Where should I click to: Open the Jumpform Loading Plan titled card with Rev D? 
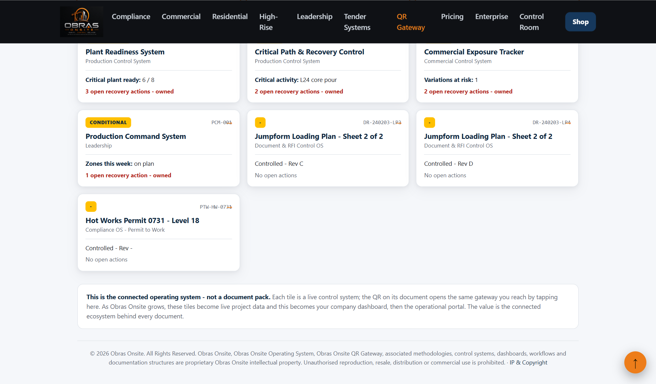point(497,148)
